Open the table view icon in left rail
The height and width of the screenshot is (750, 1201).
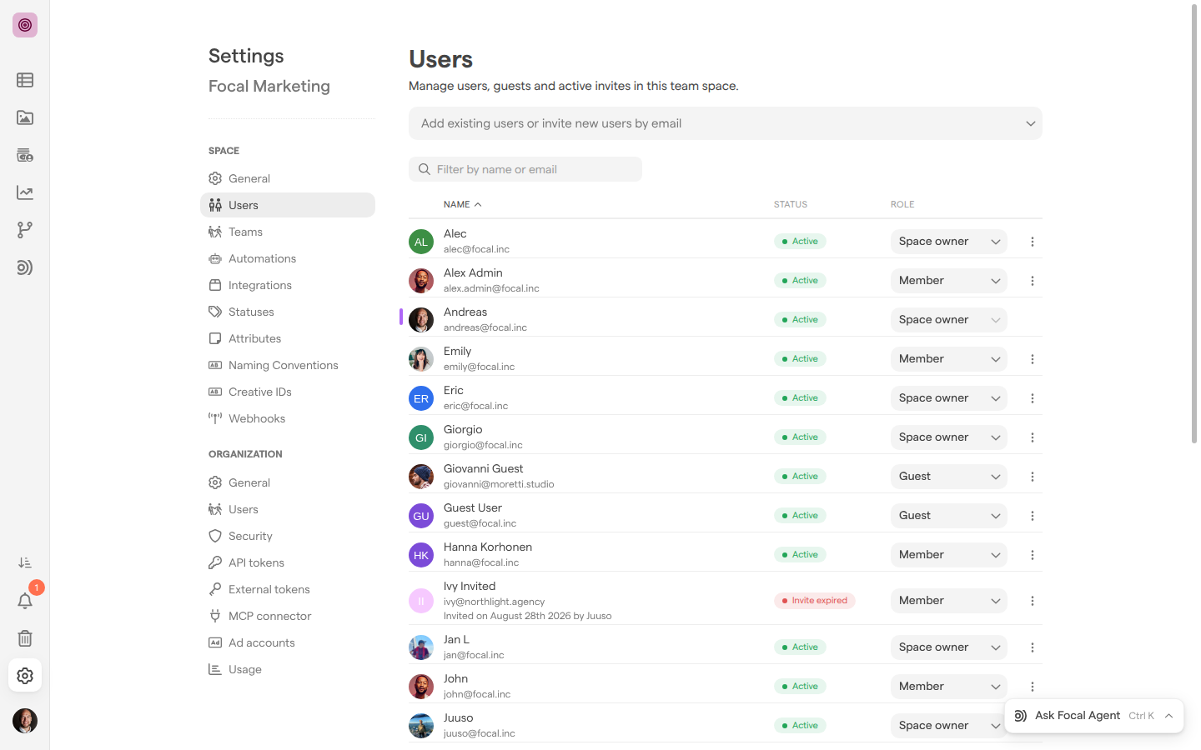point(25,80)
